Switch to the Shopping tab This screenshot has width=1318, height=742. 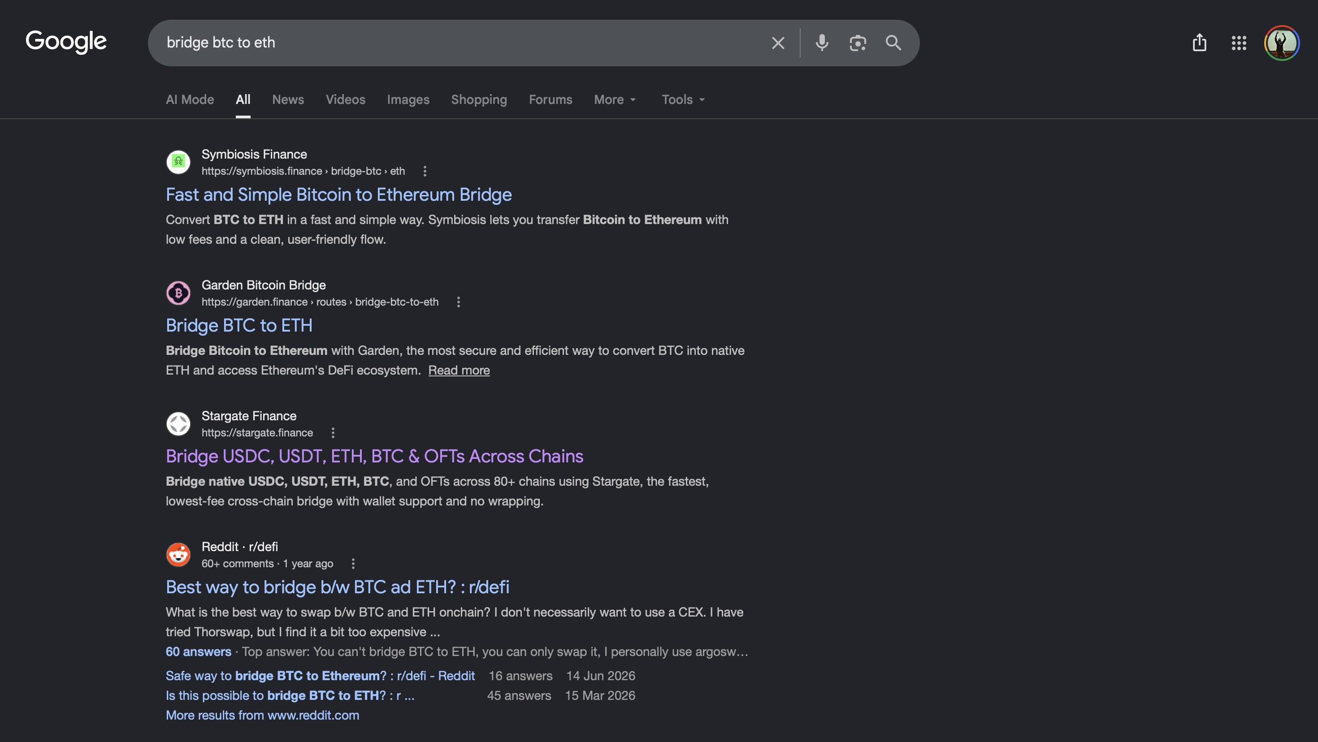click(479, 100)
